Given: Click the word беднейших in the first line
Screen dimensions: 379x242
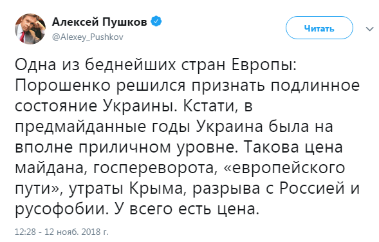Looking at the screenshot, I should coord(130,65).
